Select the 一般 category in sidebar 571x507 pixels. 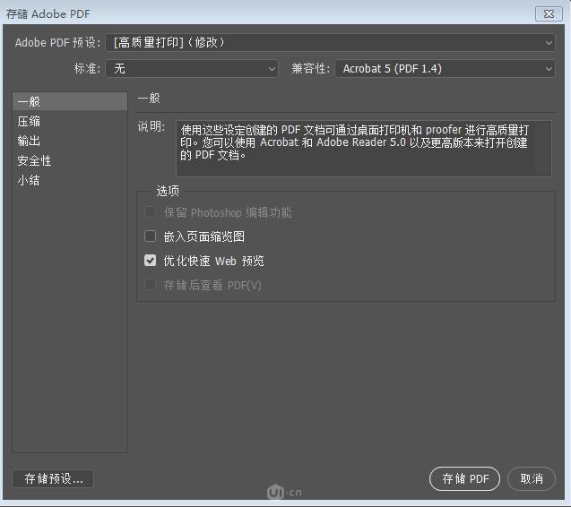click(x=70, y=101)
